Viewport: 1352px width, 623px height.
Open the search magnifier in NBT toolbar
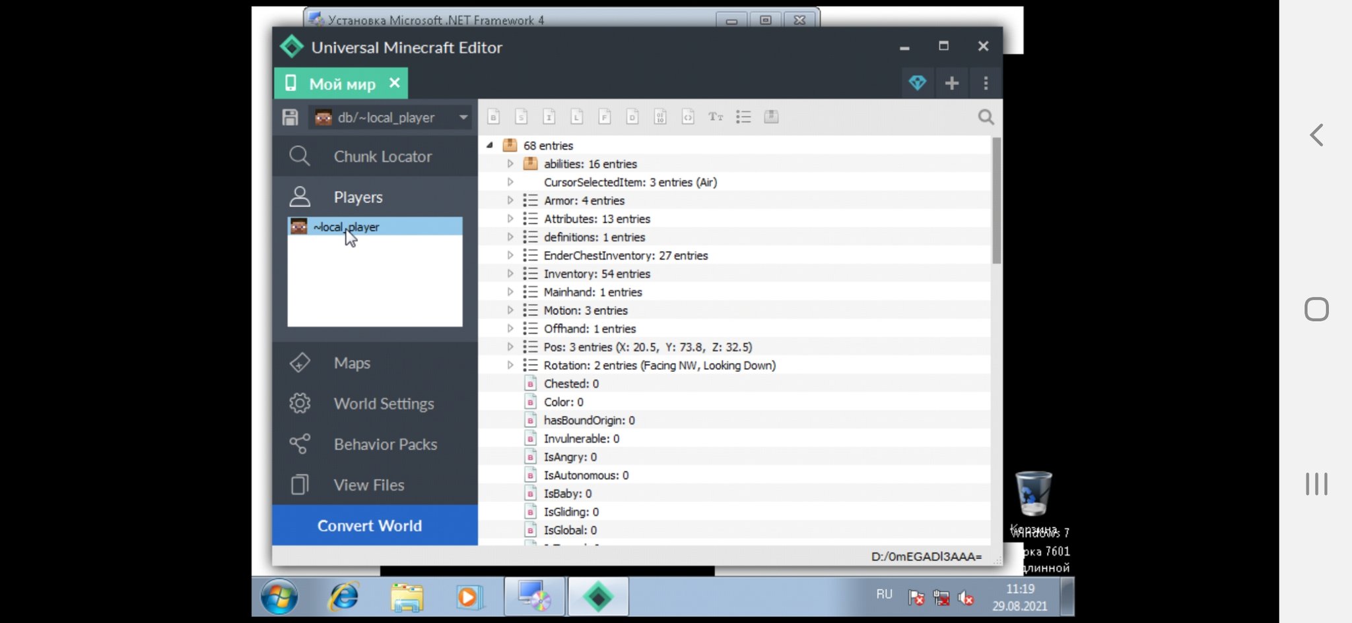click(986, 117)
